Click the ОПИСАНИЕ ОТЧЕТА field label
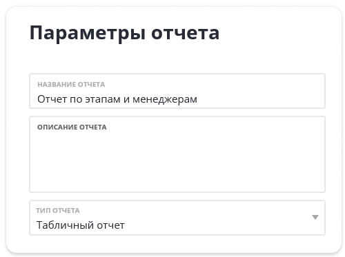 click(72, 127)
